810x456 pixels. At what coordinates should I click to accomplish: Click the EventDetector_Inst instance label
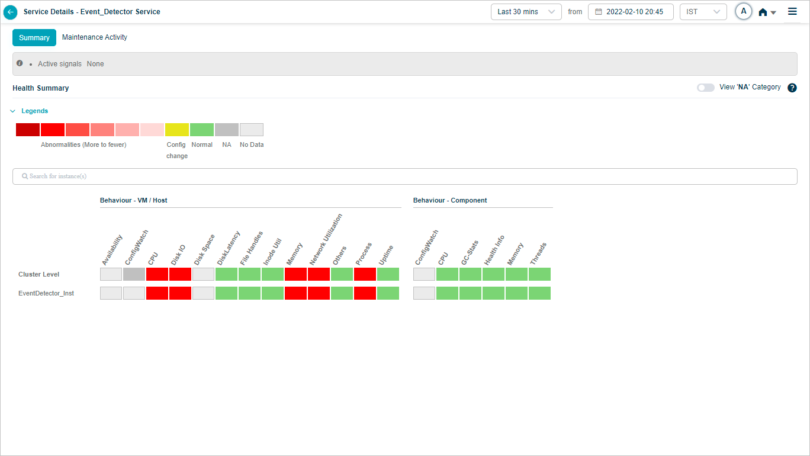coord(46,293)
